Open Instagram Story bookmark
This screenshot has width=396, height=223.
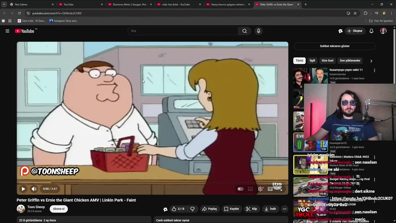64,21
